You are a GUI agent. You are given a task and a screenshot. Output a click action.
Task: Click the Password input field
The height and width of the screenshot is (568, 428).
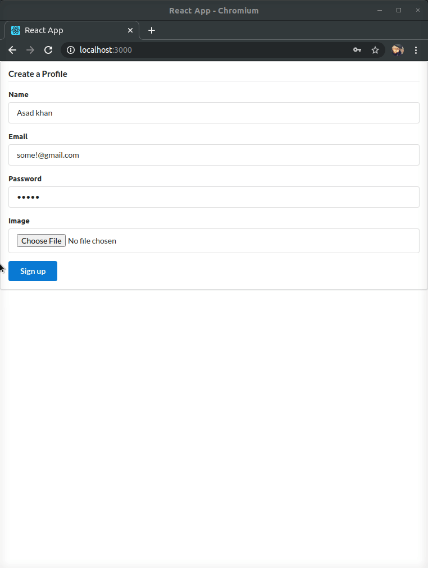tap(214, 197)
